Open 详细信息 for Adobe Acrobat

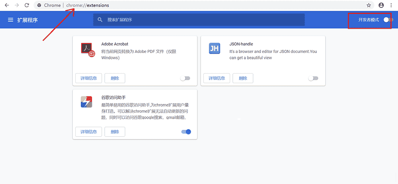point(88,78)
